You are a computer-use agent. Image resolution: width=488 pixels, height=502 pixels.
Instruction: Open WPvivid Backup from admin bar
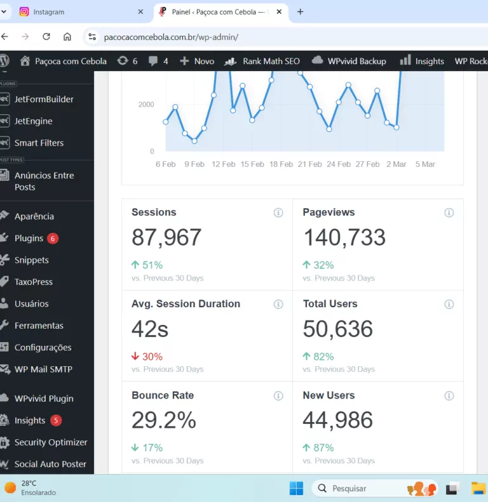pyautogui.click(x=349, y=61)
